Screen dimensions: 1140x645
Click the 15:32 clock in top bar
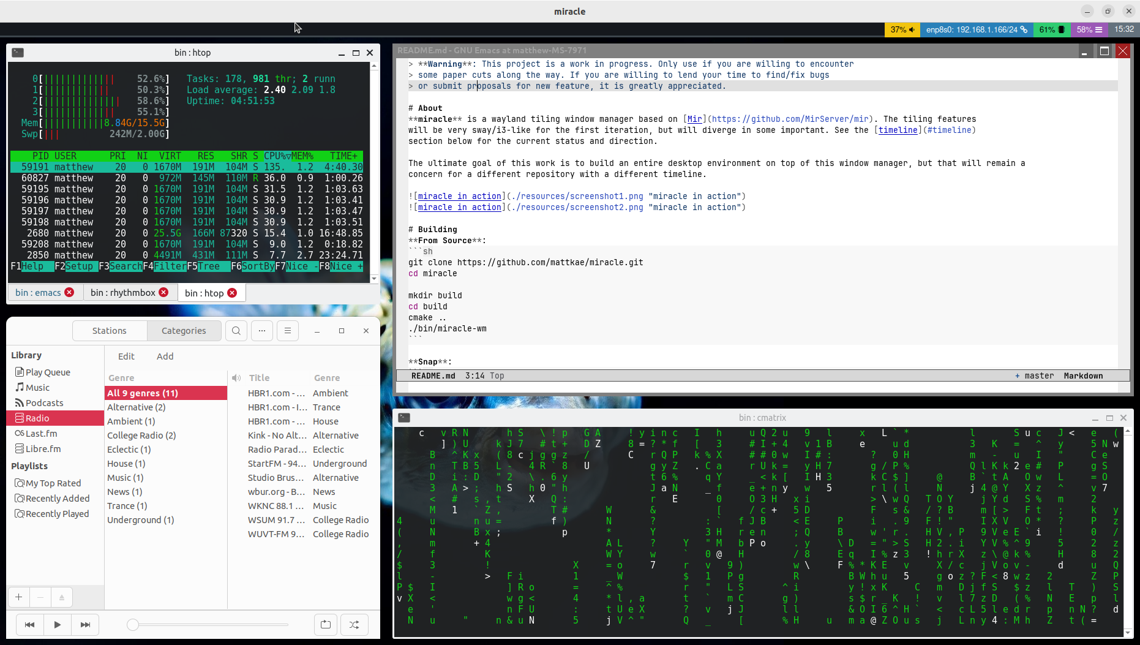coord(1124,29)
